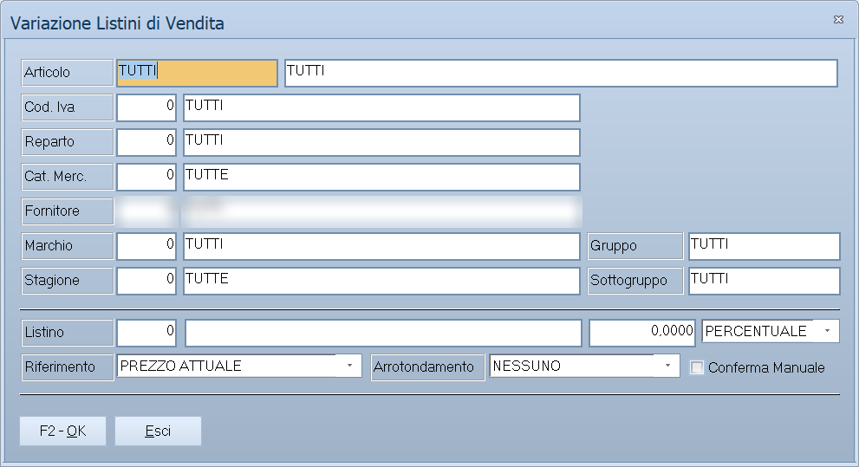Click the Cod. Iva description field
This screenshot has width=859, height=467.
pyautogui.click(x=381, y=107)
